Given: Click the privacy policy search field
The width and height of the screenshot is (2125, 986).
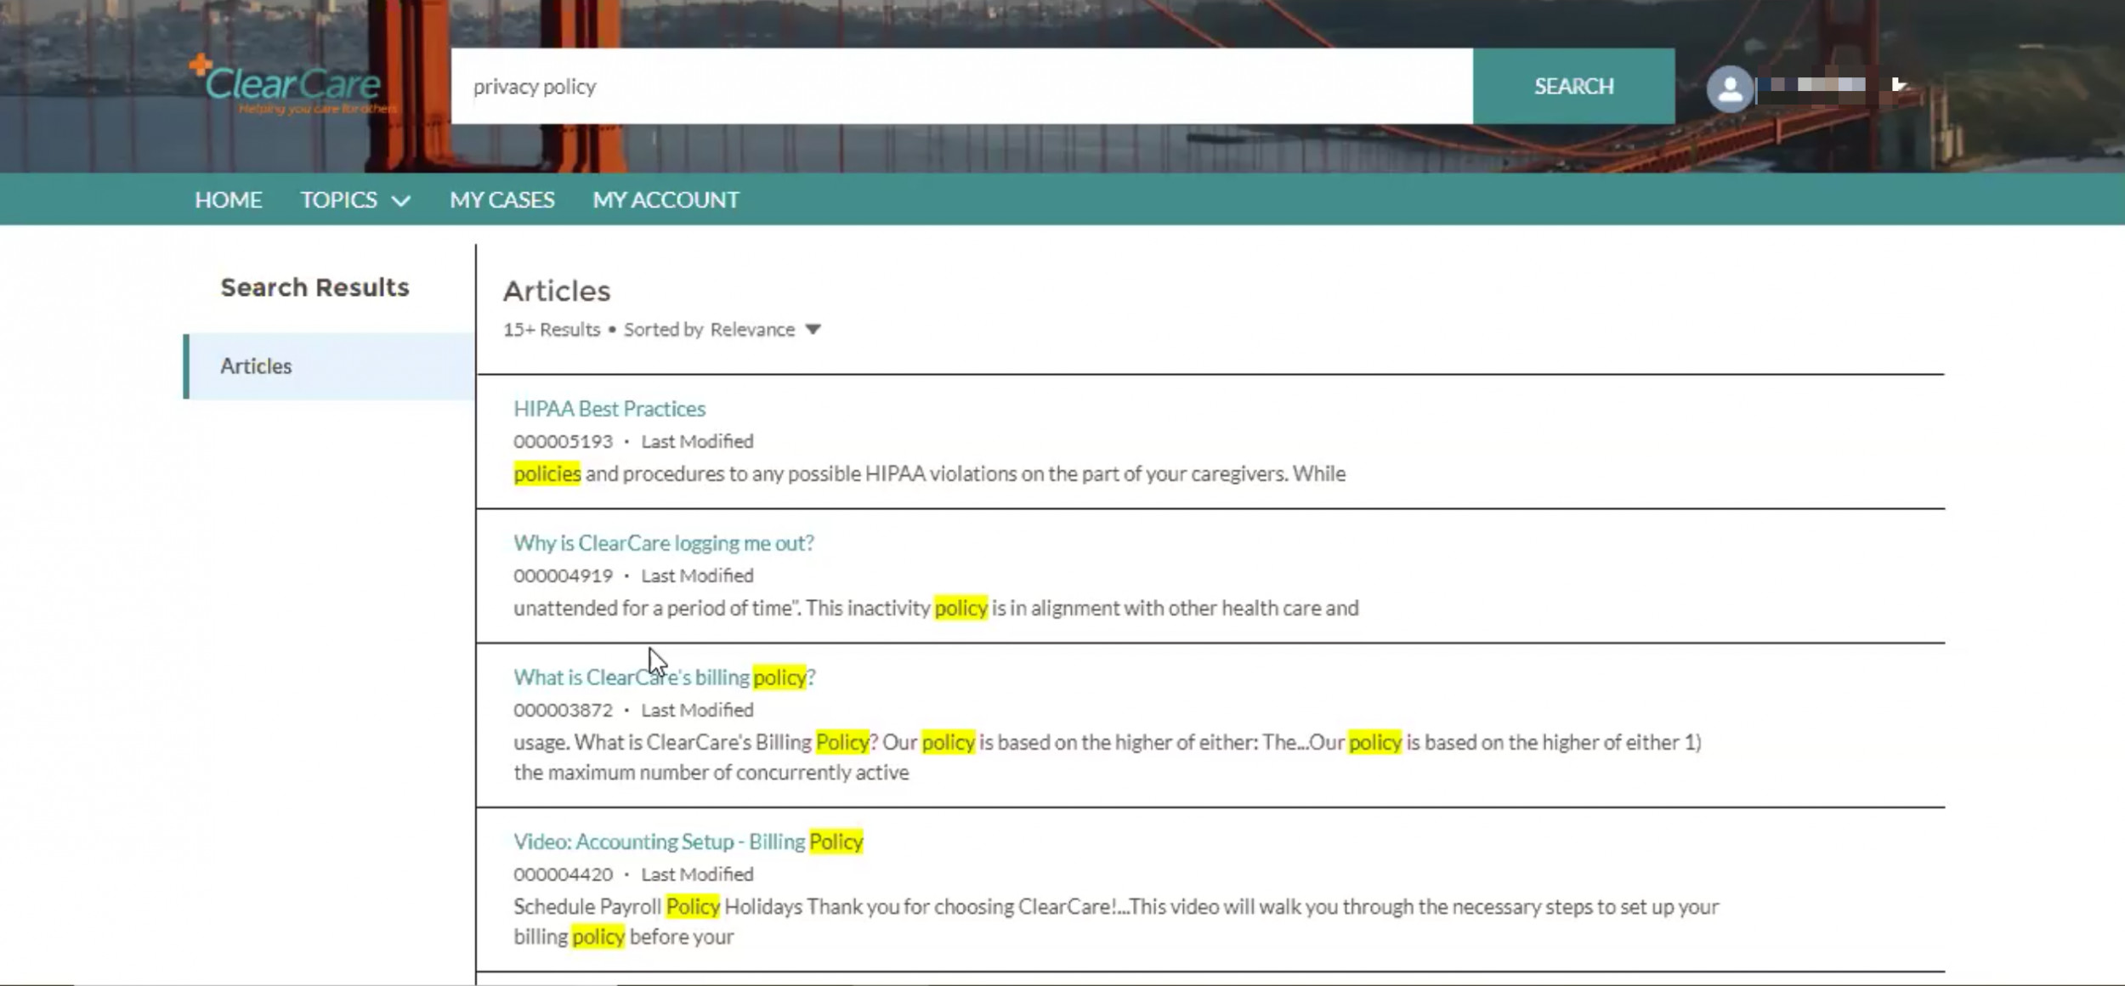Looking at the screenshot, I should pos(960,87).
